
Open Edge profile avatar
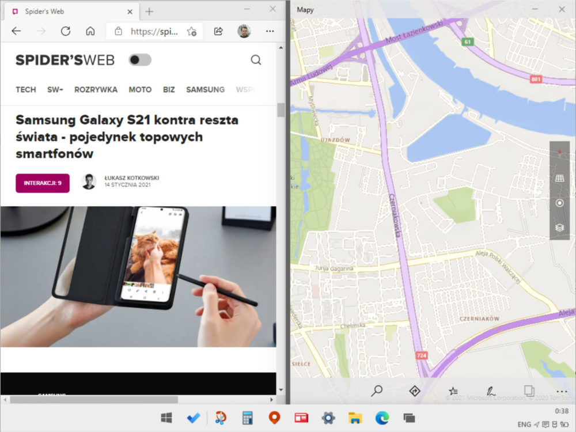click(244, 31)
